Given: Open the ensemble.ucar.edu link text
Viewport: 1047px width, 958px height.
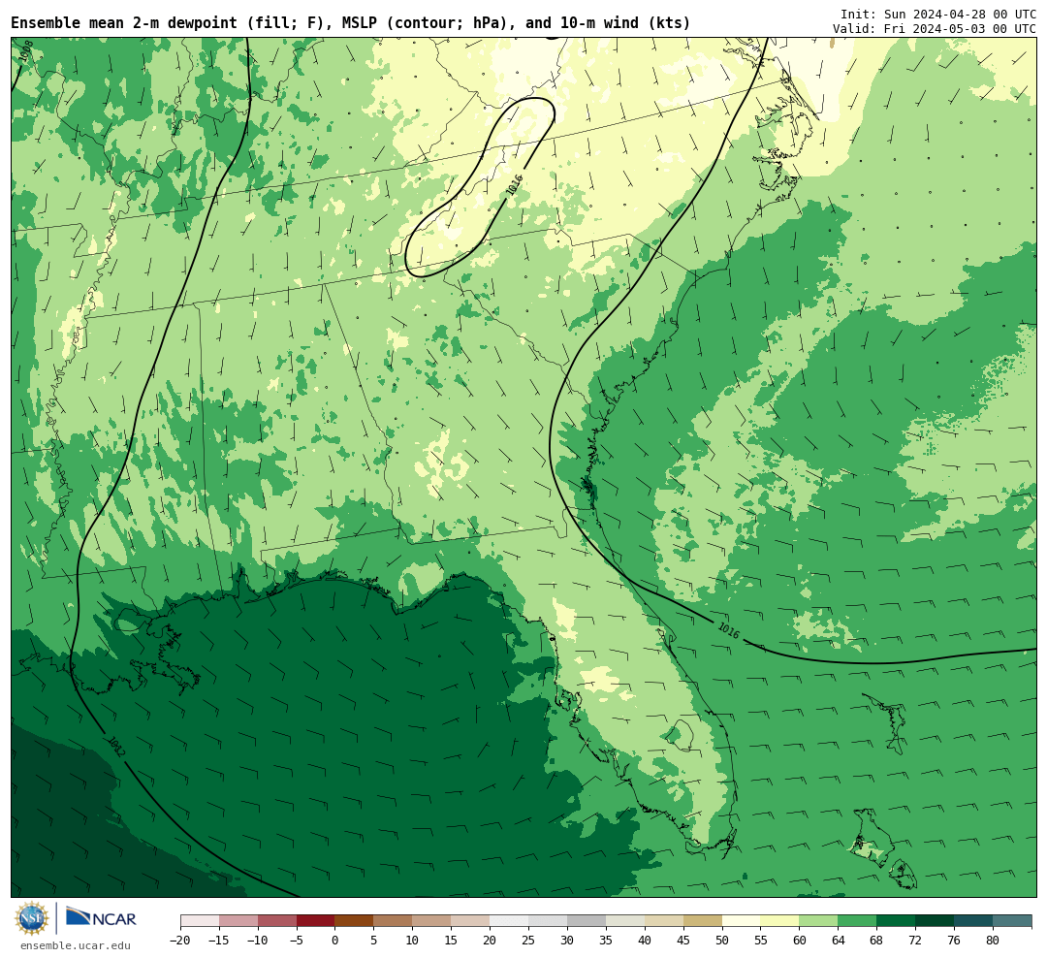Looking at the screenshot, I should [76, 945].
